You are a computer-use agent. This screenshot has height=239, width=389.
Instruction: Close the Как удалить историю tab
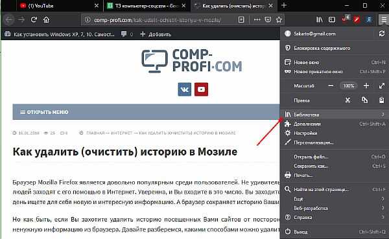click(271, 6)
